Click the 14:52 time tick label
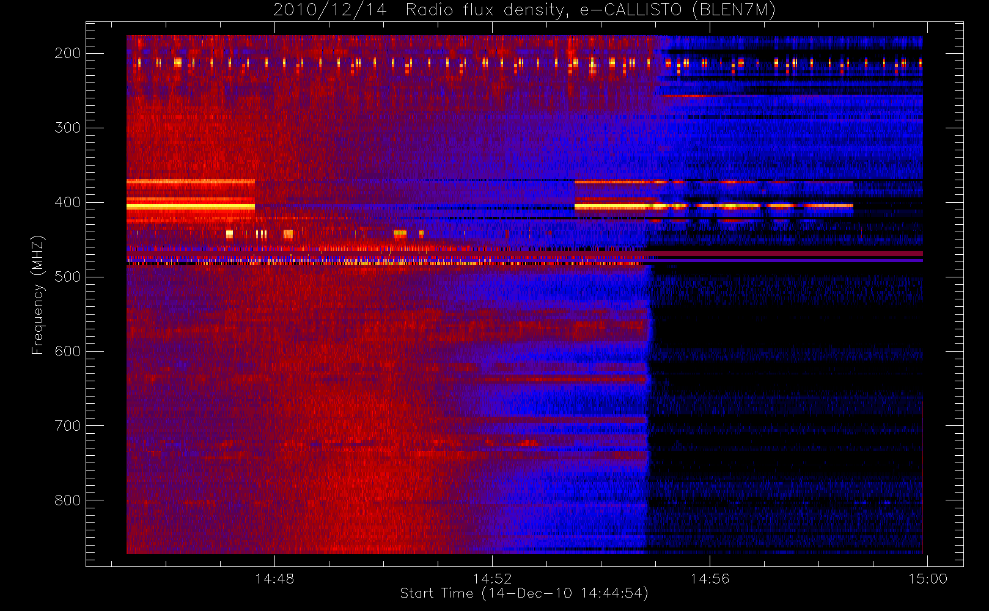Image resolution: width=989 pixels, height=611 pixels. pos(492,579)
